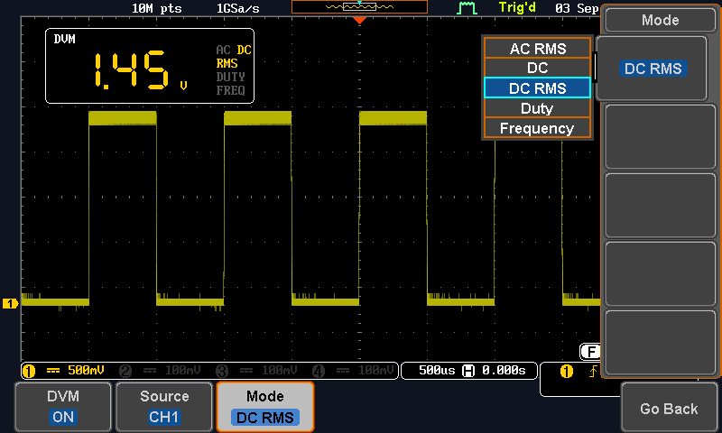The image size is (722, 433).
Task: Click the channel 1 ground level marker
Action: [11, 304]
